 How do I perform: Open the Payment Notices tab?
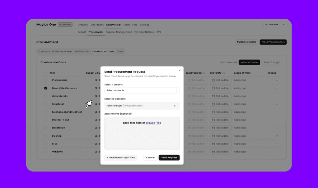coord(144,32)
